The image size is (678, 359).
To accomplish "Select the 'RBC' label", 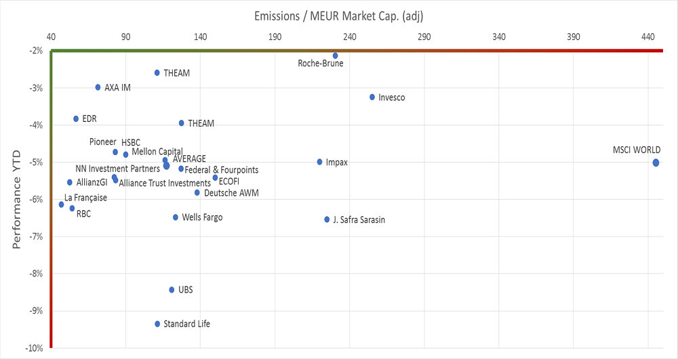I will 83,214.
